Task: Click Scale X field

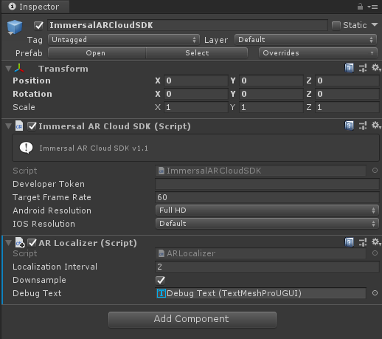Action: (x=196, y=107)
